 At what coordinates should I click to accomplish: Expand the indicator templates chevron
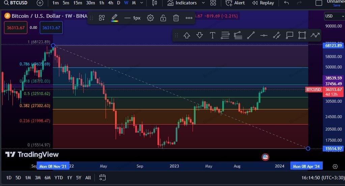click(203, 3)
